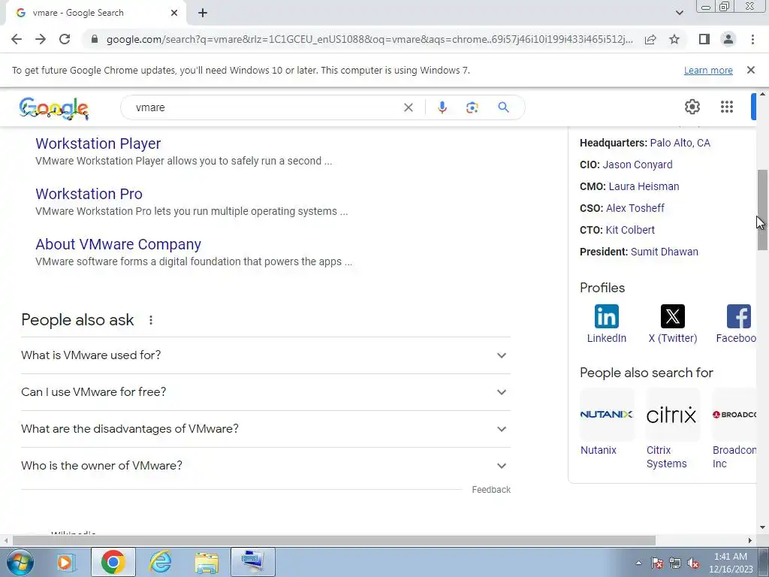The height and width of the screenshot is (577, 769).
Task: Open Laura Heisman CMO link
Action: 644,186
